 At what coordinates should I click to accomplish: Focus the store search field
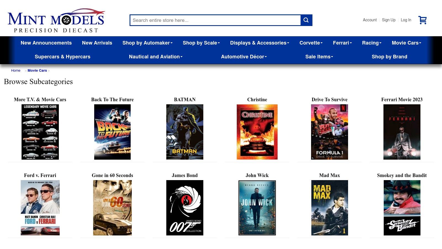tap(215, 20)
